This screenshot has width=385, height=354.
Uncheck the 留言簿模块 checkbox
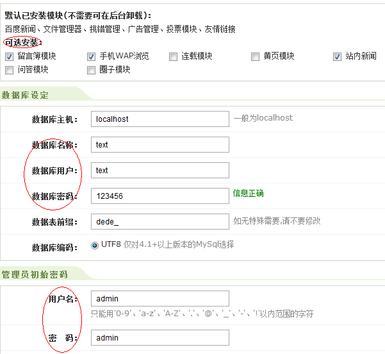[x=10, y=56]
